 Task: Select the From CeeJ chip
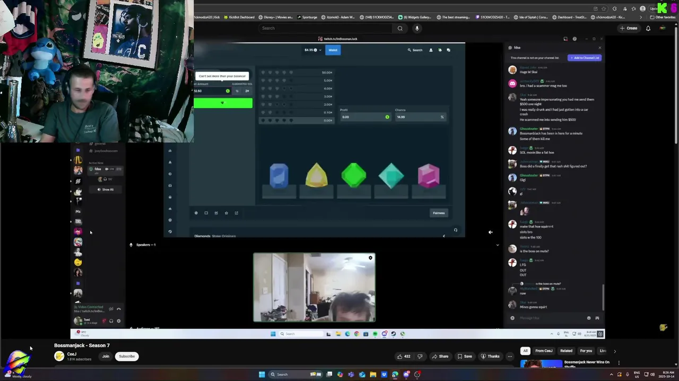[544, 351]
